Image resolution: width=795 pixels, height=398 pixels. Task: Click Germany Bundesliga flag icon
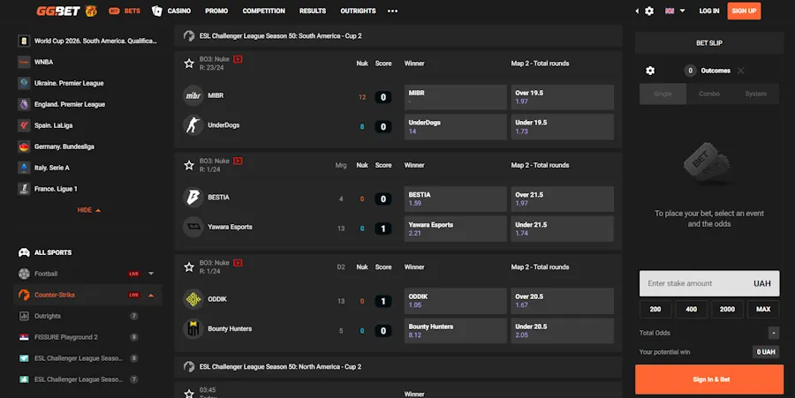coord(24,146)
